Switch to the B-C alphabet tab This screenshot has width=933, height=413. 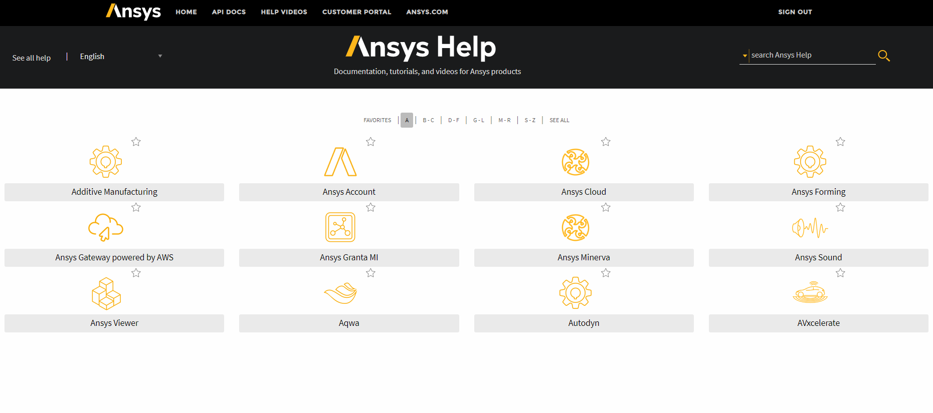(x=428, y=120)
